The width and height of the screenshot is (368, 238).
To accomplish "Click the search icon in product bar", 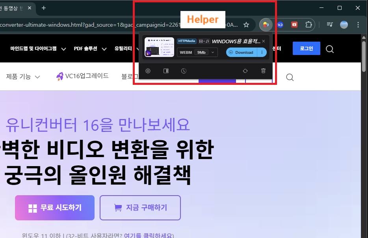I will pos(290,77).
